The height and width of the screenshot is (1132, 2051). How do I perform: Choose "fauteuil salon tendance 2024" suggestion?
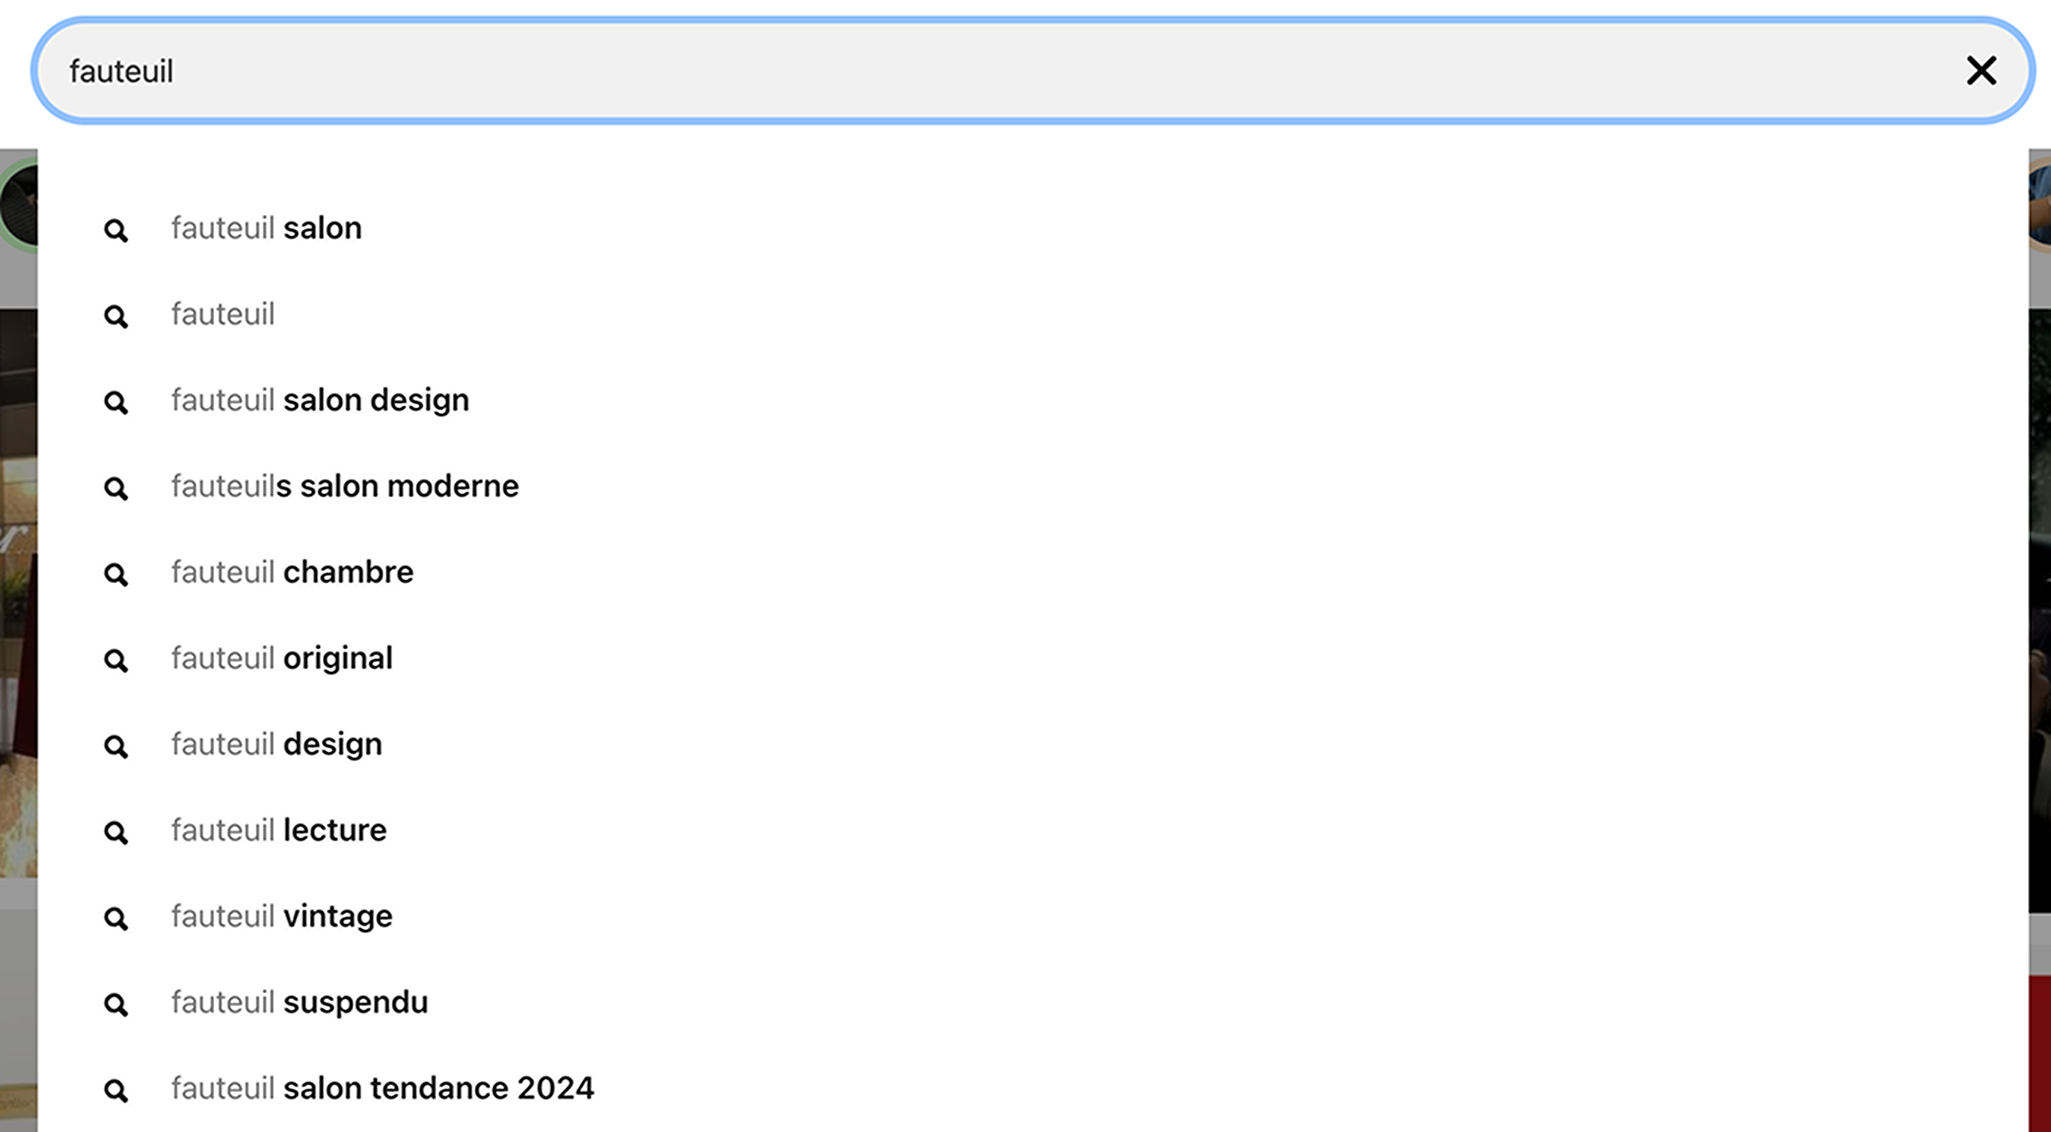point(382,1088)
